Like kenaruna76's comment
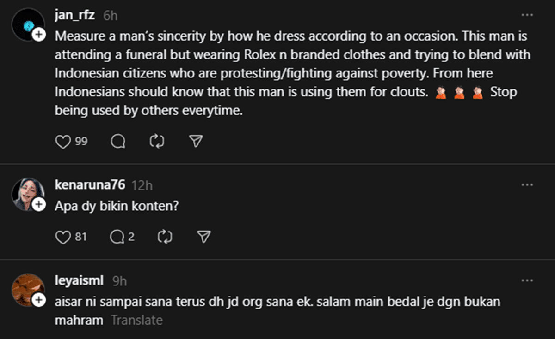This screenshot has height=339, width=555. coord(62,237)
